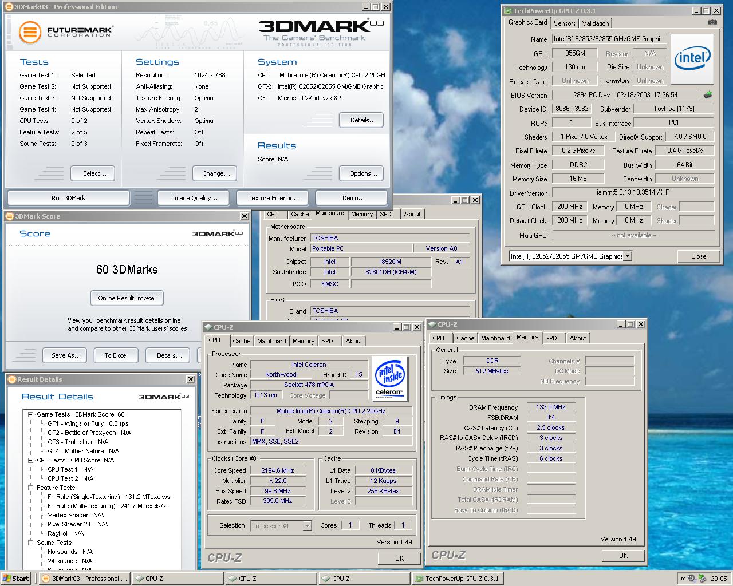Open Details in 3DMark Score window

(169, 355)
